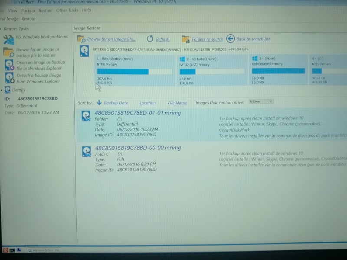Click the browse image folder icon in sidebar
This screenshot has height=260, width=347.
(x=8, y=52)
